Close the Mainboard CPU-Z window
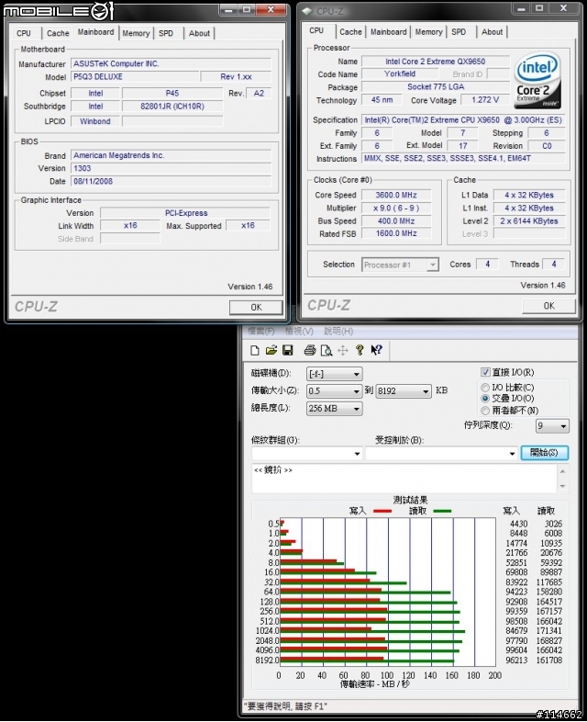Viewport: 587px width, 722px height. pyautogui.click(x=271, y=9)
